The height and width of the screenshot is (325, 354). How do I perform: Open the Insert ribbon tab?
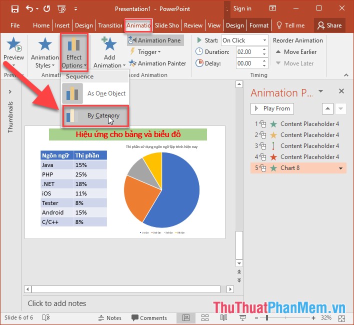pos(62,25)
